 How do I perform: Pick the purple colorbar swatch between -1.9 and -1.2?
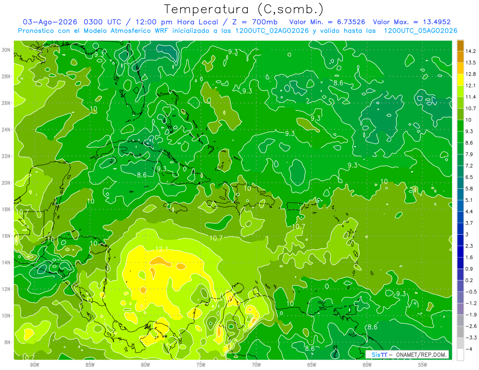click(460, 309)
